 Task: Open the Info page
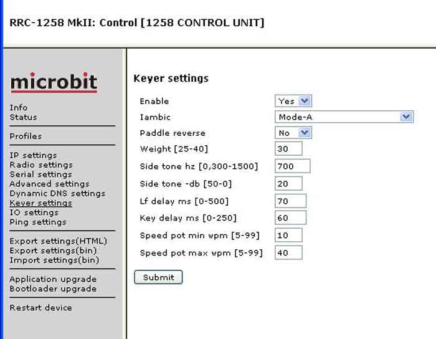(x=19, y=108)
